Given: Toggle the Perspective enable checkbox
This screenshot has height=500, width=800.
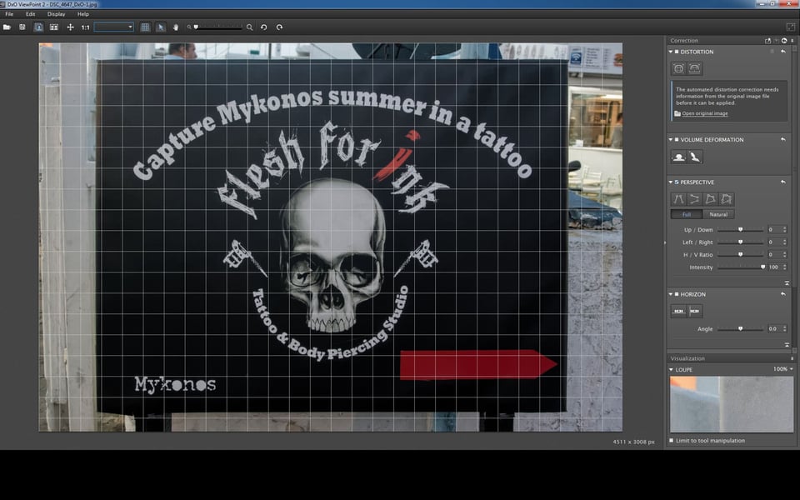Looking at the screenshot, I should pyautogui.click(x=677, y=182).
